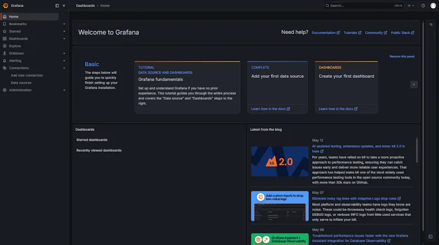
Task: Open the Help question mark icon
Action: (423, 5)
